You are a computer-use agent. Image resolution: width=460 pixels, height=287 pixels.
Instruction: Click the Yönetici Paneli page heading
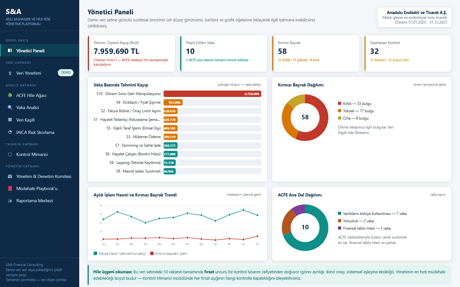pyautogui.click(x=111, y=12)
